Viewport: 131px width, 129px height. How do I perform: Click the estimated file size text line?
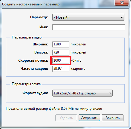[54, 109]
